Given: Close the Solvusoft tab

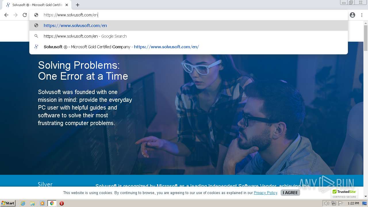Looking at the screenshot, I should coord(67,5).
